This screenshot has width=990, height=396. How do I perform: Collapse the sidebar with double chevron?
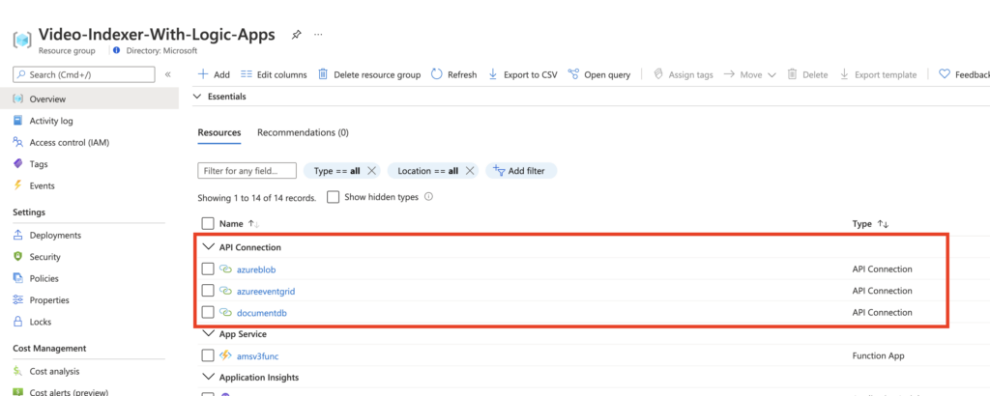[x=168, y=74]
